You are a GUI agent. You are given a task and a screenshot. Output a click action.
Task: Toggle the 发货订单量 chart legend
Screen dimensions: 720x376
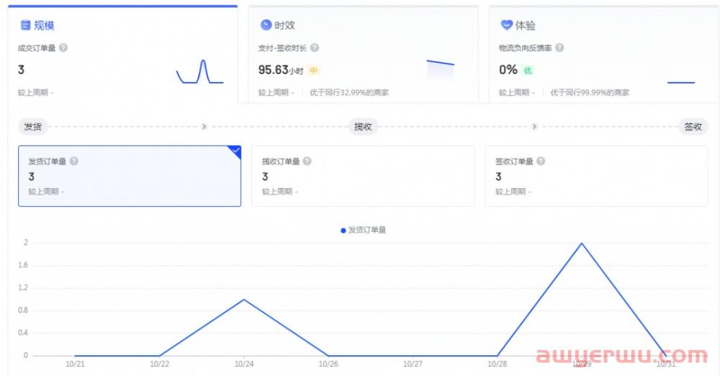pyautogui.click(x=363, y=230)
